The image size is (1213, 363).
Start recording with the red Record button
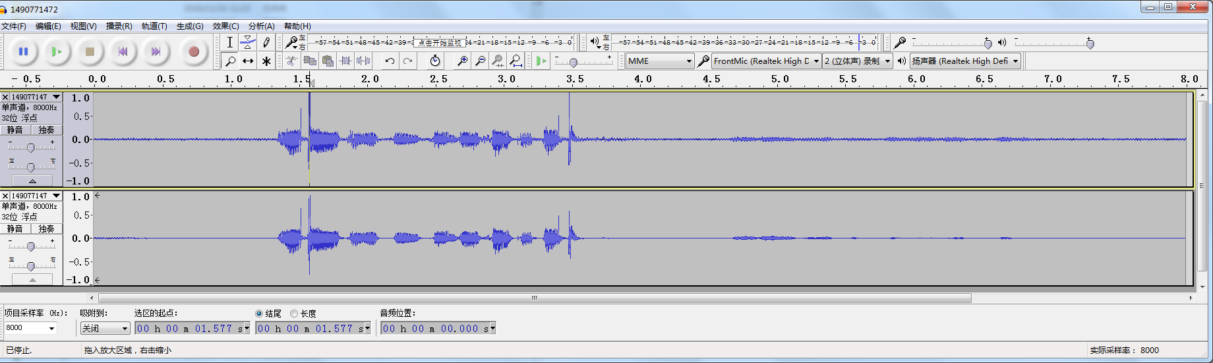pyautogui.click(x=193, y=51)
